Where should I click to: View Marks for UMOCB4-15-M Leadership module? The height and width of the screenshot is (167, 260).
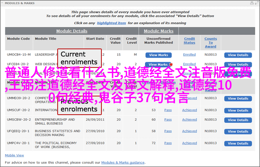coord(159,55)
